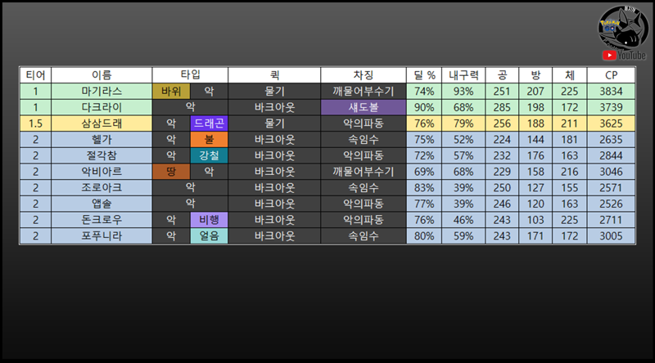Click the CP value 3046
Screen dimensions: 655x363
coord(611,172)
